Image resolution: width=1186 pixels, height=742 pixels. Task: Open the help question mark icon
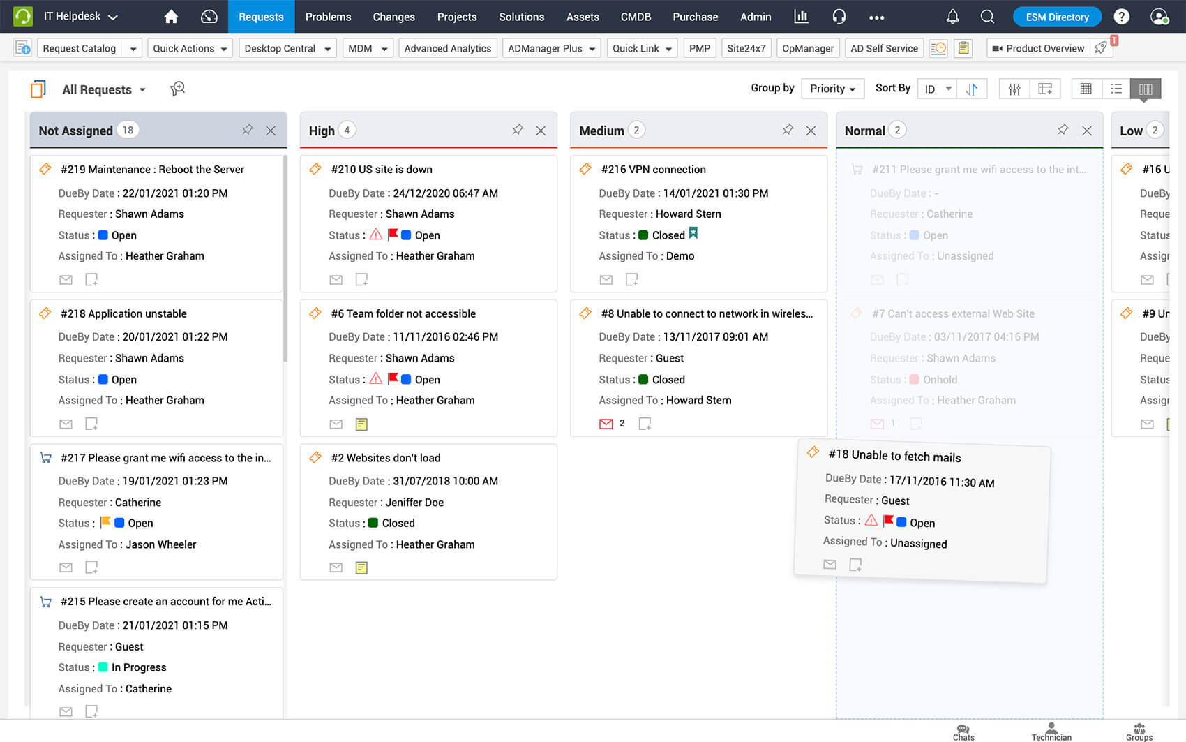click(x=1122, y=17)
